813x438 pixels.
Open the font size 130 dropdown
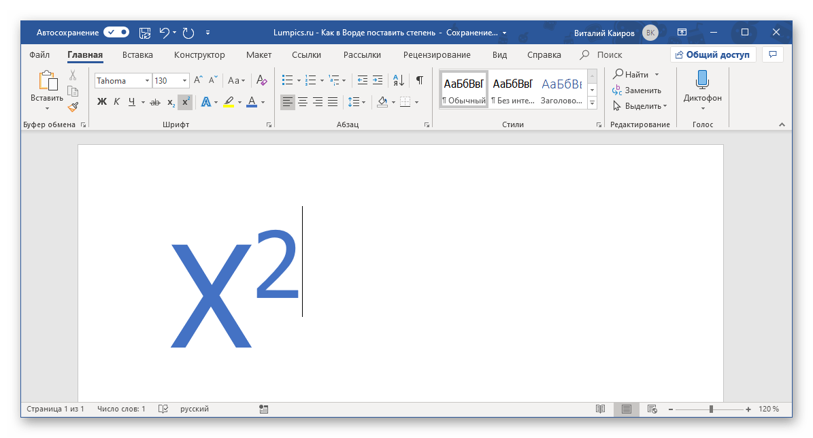[x=185, y=81]
